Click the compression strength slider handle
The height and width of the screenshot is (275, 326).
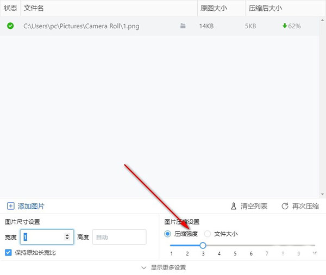[x=203, y=245]
